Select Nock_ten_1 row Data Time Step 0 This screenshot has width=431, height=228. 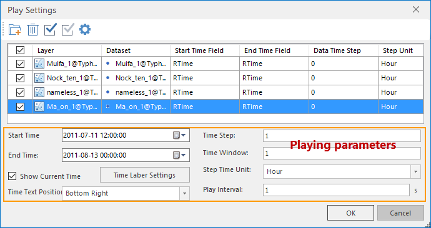(x=344, y=78)
